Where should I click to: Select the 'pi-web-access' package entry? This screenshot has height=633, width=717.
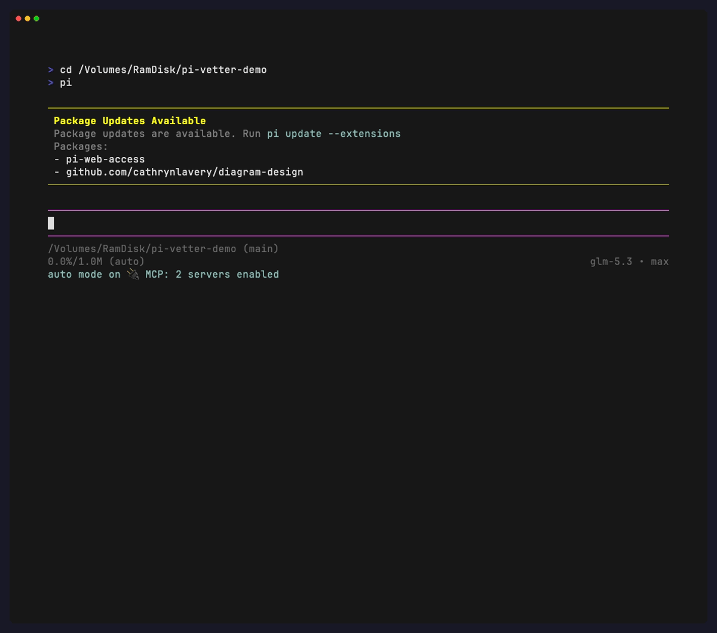pos(105,159)
